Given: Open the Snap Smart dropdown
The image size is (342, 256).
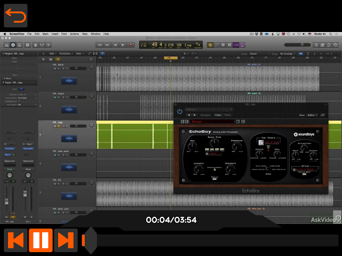Looking at the screenshot, I should coord(260,54).
